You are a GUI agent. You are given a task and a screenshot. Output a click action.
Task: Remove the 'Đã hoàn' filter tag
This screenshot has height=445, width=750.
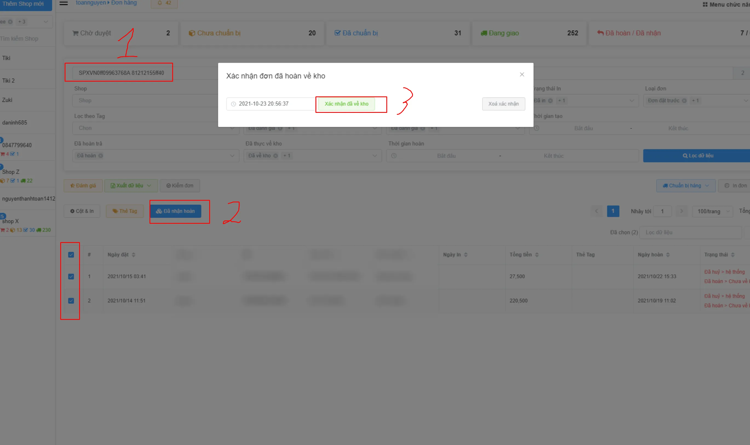tap(101, 156)
